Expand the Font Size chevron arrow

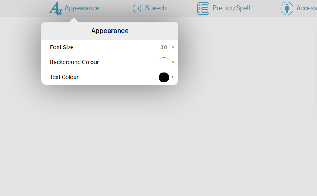(x=173, y=47)
